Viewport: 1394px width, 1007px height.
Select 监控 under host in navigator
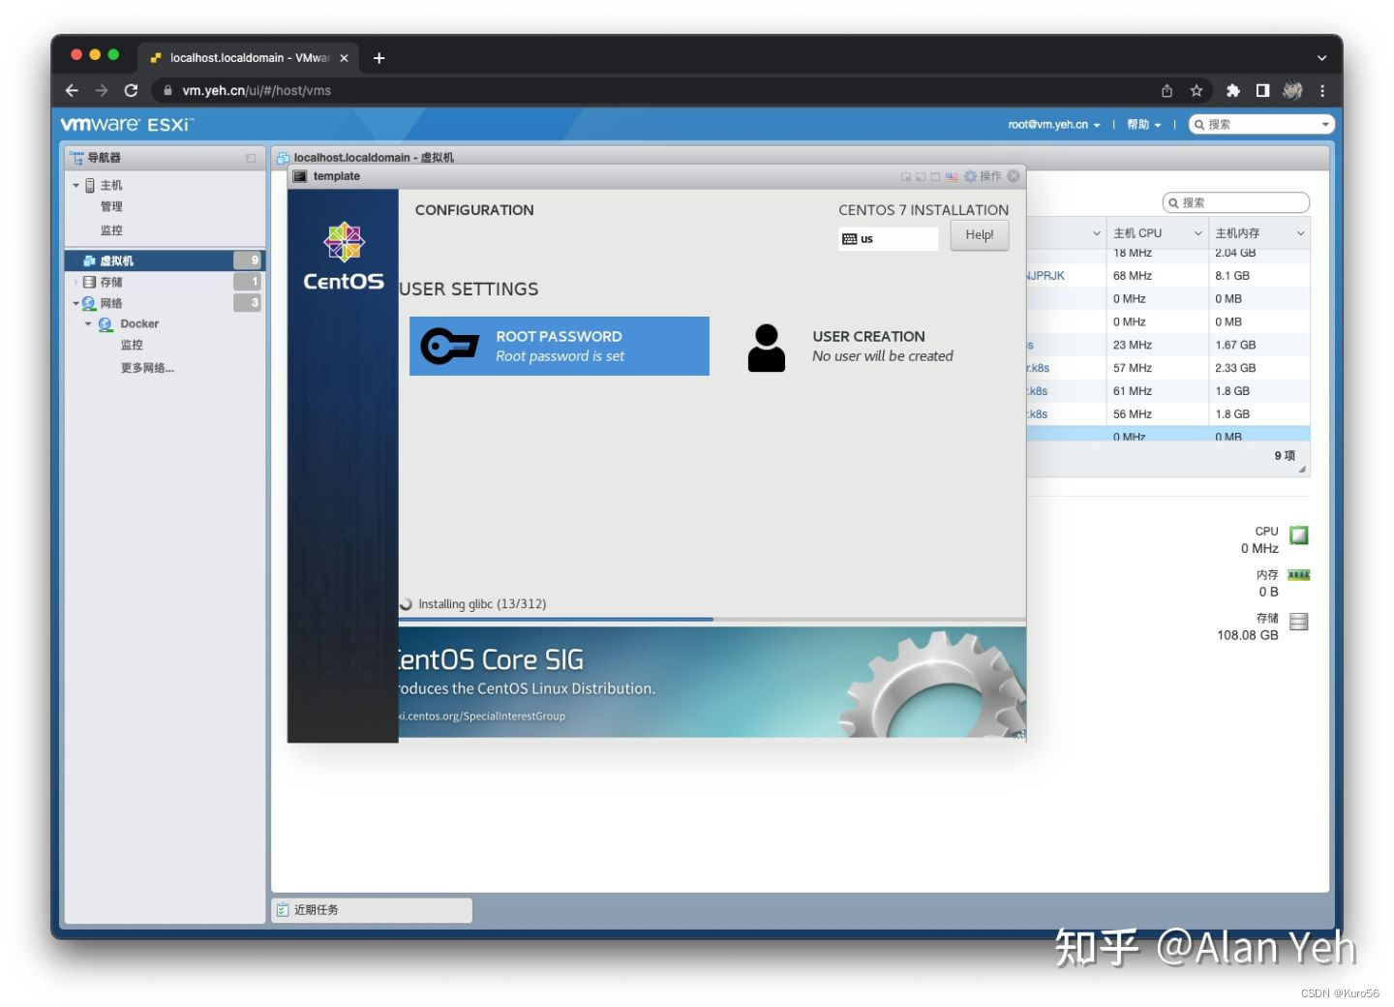point(111,230)
